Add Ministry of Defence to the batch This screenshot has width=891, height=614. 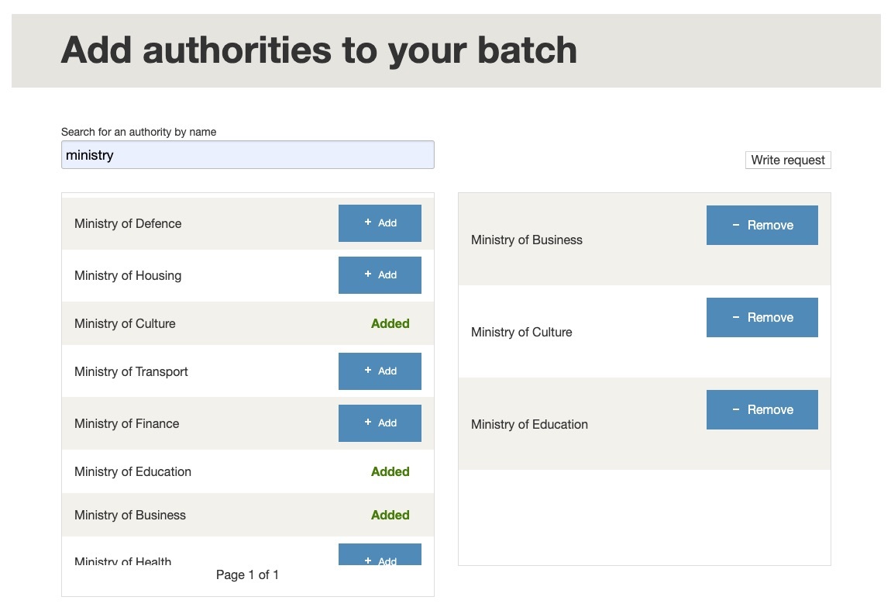coord(380,223)
